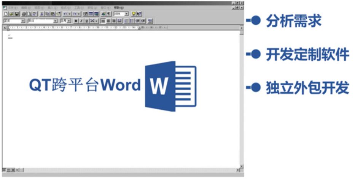This screenshot has width=355, height=179.
Task: Open the 100% zoom dropdown
Action: (x=126, y=14)
